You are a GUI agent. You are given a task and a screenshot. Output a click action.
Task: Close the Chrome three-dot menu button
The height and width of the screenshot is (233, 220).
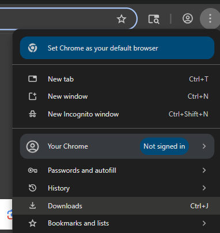click(210, 18)
